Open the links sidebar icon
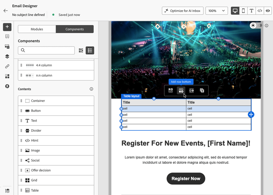 click(7, 66)
